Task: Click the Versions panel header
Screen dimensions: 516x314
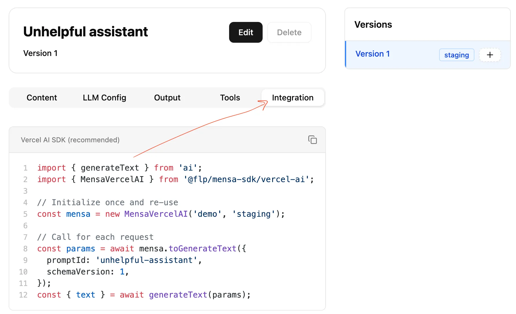Action: pos(373,25)
